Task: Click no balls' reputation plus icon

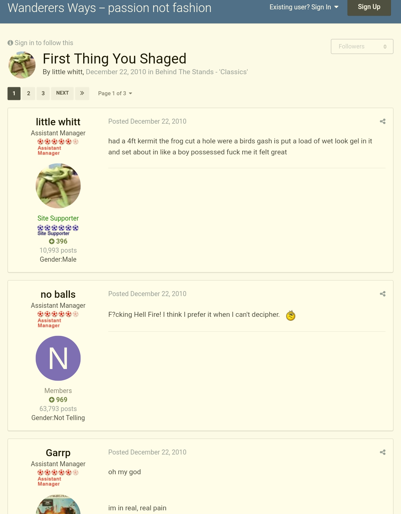Action: (x=51, y=400)
